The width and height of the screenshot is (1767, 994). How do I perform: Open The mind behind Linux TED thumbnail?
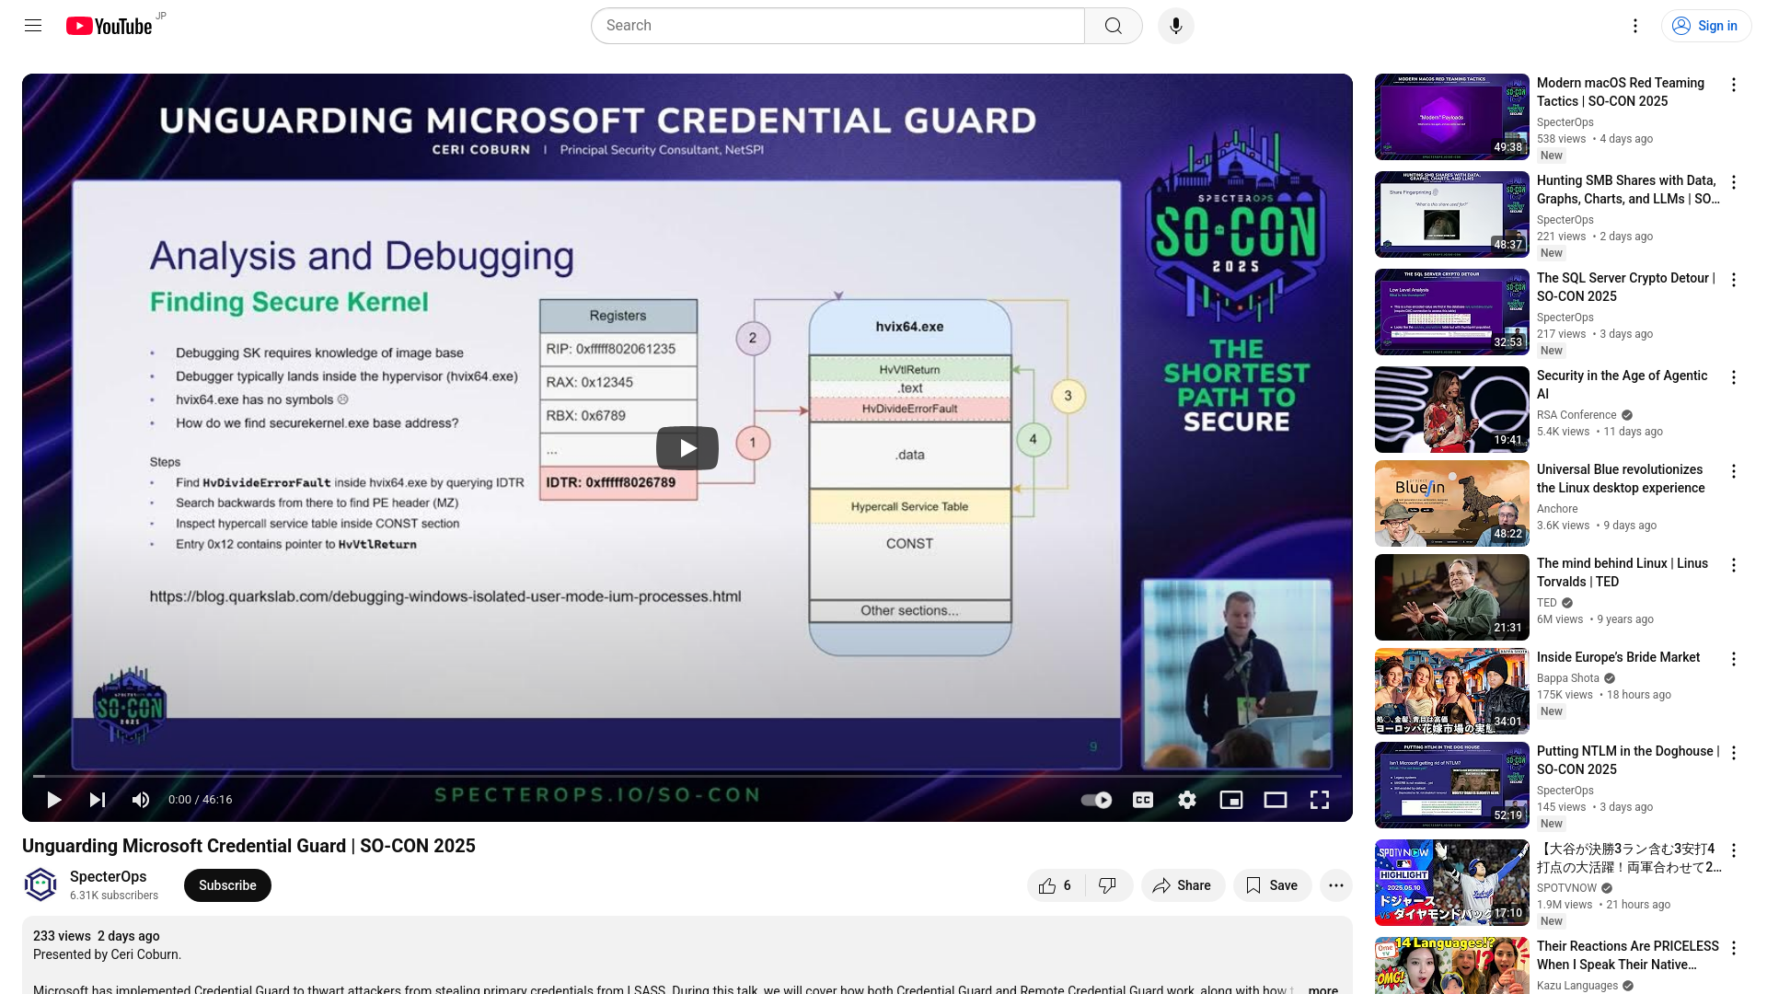tap(1452, 597)
